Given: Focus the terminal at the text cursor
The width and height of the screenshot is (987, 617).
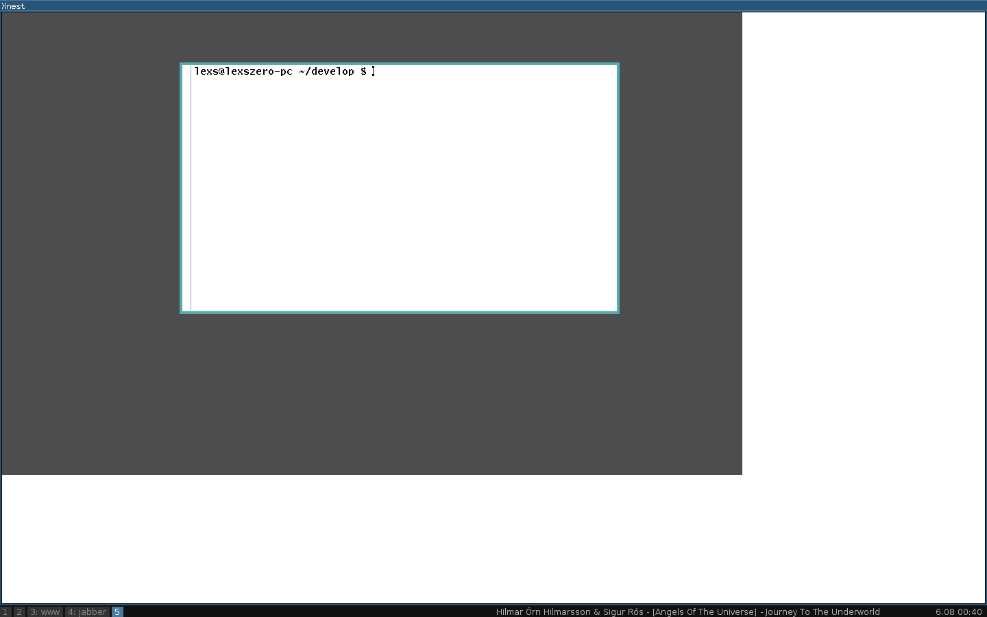Looking at the screenshot, I should coord(374,71).
